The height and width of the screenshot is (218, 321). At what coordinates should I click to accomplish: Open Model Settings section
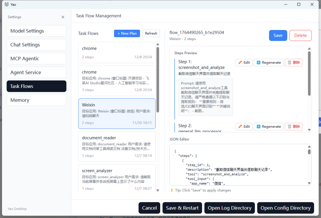[37, 31]
